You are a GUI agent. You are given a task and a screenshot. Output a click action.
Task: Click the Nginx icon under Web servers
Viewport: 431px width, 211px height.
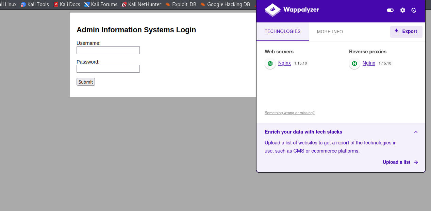(x=270, y=64)
